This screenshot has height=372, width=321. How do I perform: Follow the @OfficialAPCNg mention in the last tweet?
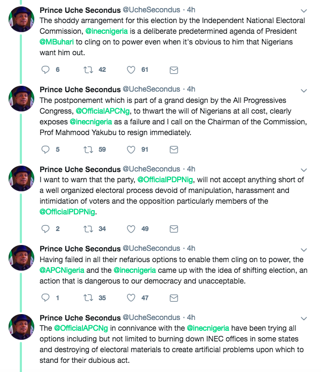[x=81, y=328]
